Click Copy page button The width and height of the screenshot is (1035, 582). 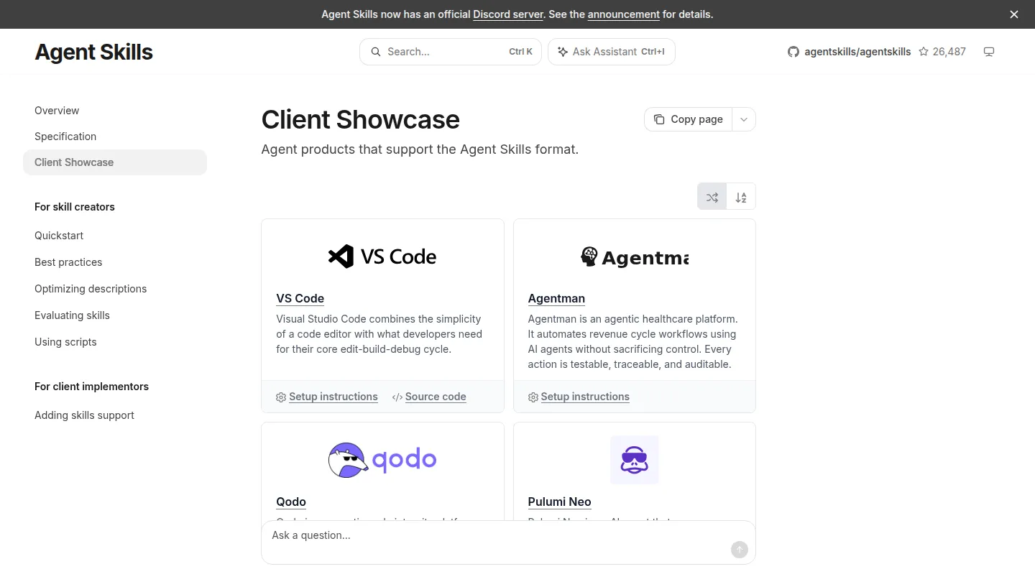689,119
